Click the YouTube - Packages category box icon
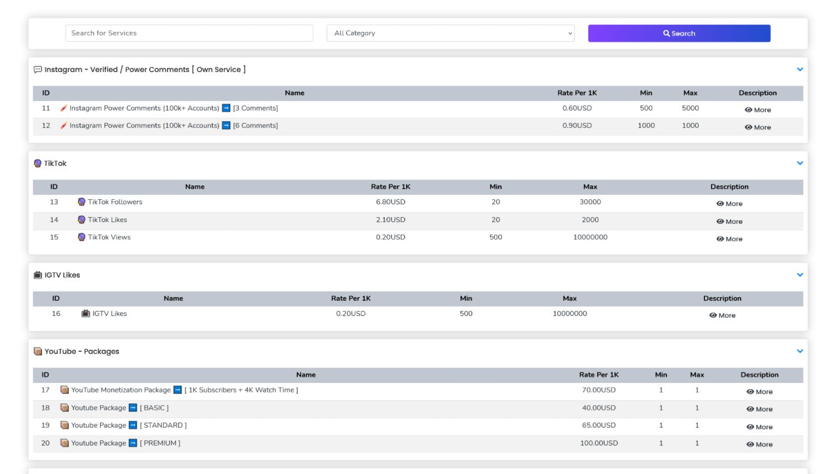The width and height of the screenshot is (834, 474). (x=38, y=352)
